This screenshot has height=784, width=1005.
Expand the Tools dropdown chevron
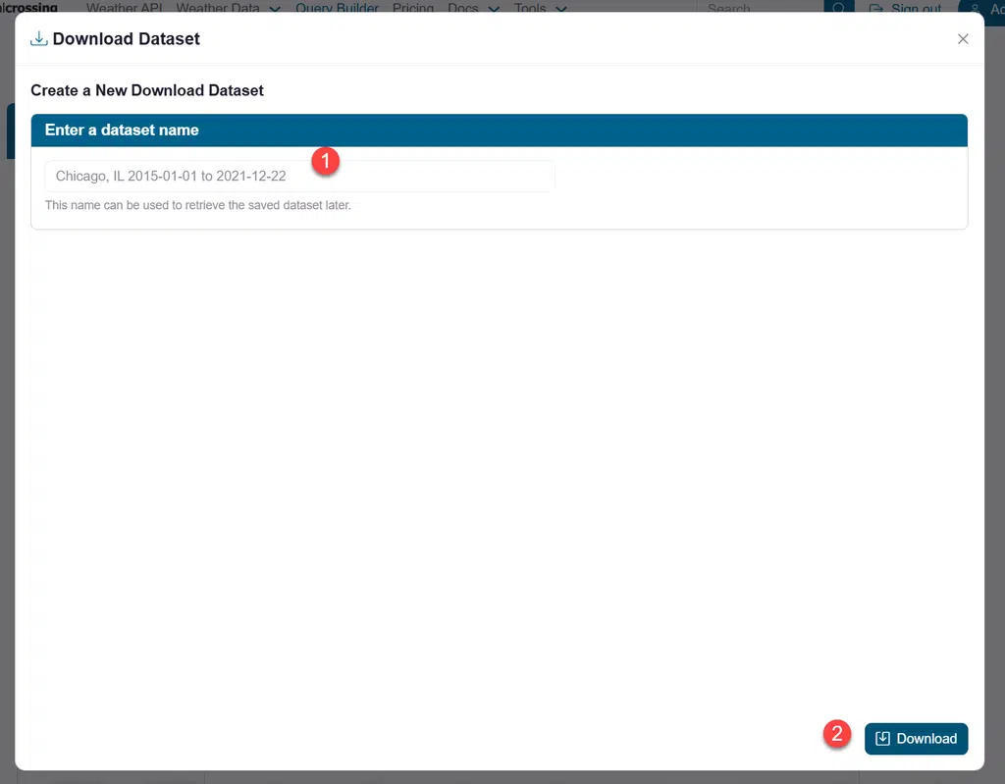(560, 9)
